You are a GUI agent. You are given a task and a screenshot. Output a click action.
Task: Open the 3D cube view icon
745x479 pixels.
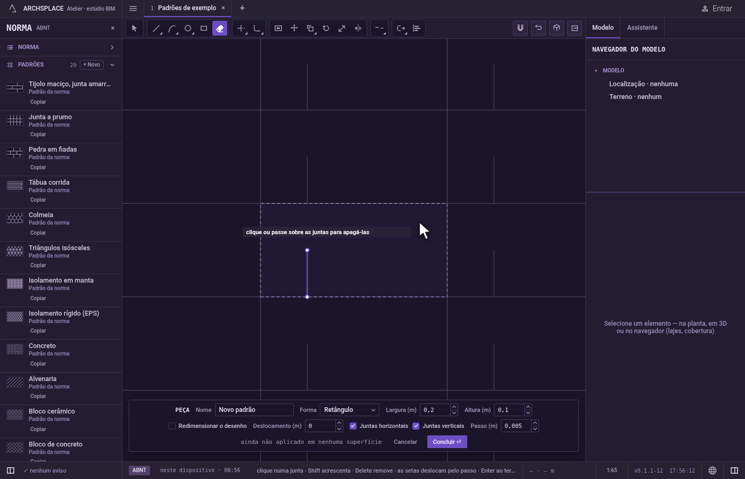click(557, 28)
